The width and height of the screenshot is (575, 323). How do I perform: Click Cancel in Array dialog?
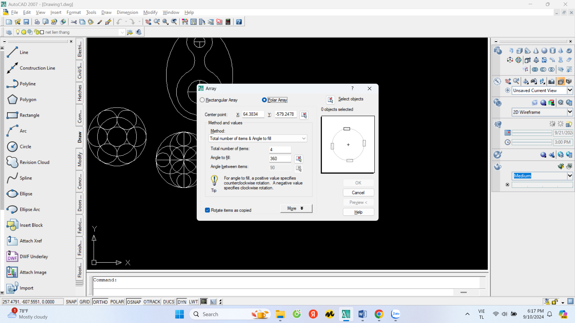coord(358,193)
